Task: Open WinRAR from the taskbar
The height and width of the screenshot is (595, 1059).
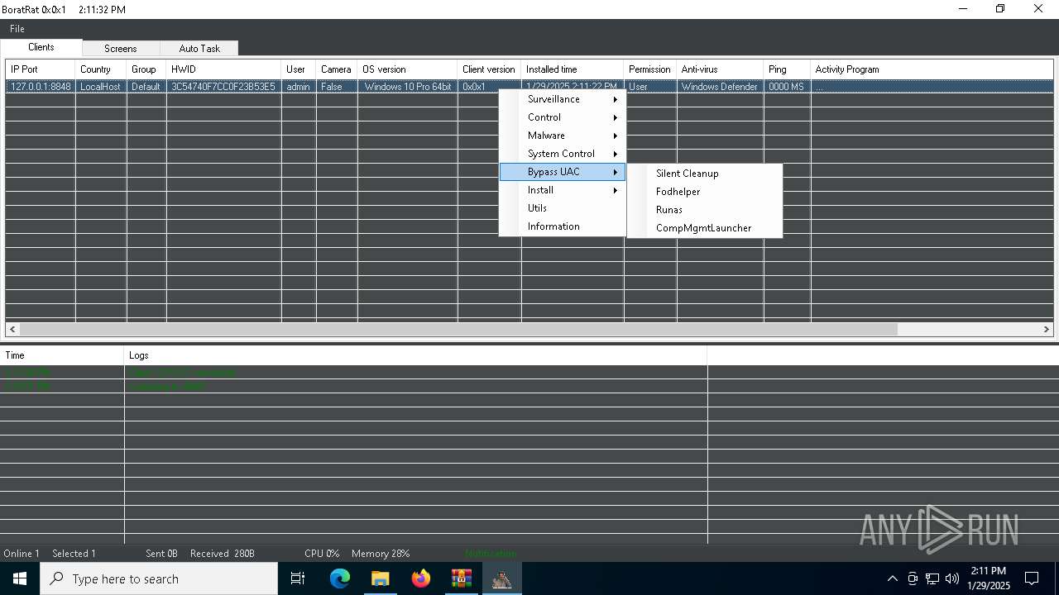Action: pyautogui.click(x=462, y=578)
